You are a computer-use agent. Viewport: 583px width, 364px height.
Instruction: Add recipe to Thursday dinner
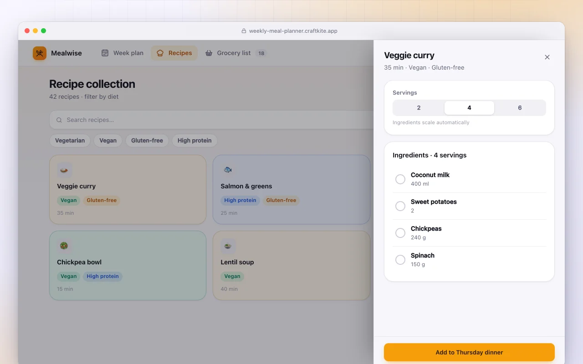[469, 352]
